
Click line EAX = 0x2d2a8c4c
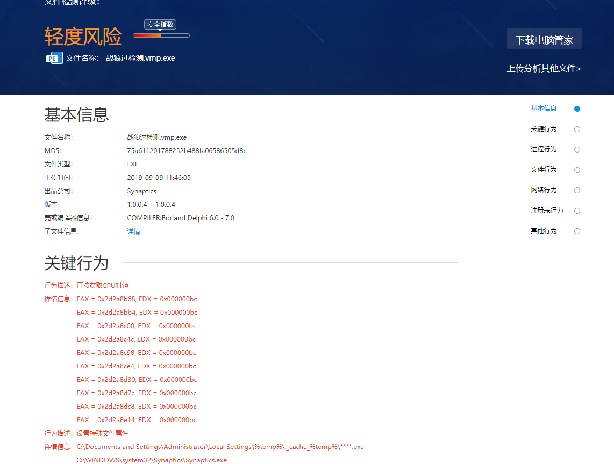point(136,339)
